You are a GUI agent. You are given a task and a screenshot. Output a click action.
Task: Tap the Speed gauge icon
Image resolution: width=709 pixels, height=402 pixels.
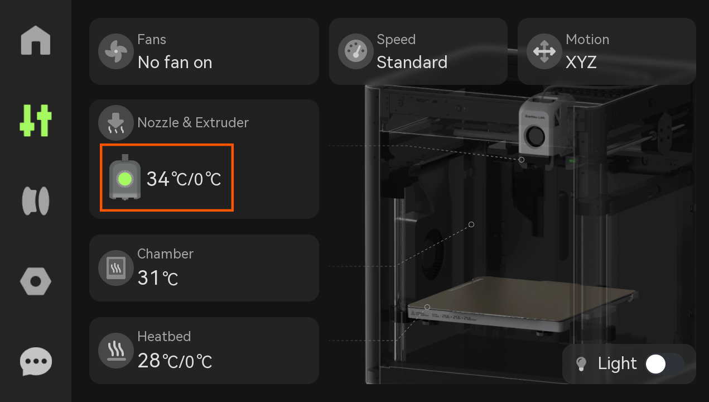(355, 51)
